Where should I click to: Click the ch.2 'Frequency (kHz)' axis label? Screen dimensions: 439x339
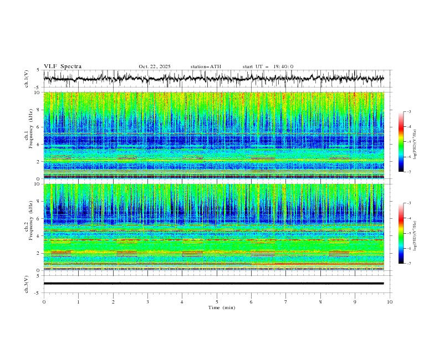(31, 220)
